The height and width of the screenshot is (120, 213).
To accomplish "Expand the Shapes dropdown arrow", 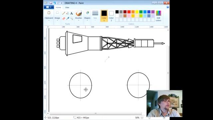I will click(87, 20).
